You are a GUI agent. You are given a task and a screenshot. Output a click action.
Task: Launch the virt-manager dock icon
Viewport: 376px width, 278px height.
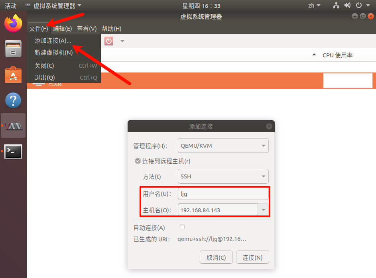click(13, 125)
